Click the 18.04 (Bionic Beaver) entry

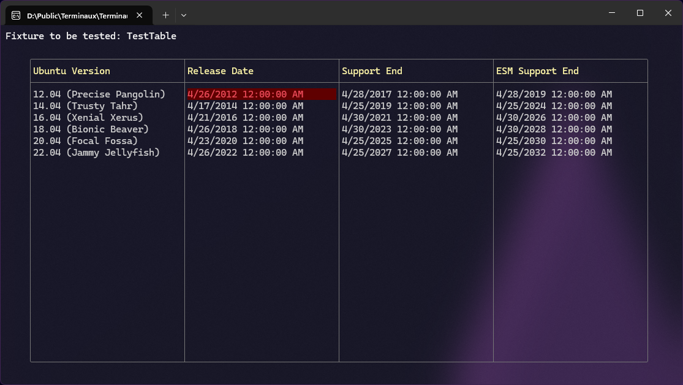[x=91, y=129]
